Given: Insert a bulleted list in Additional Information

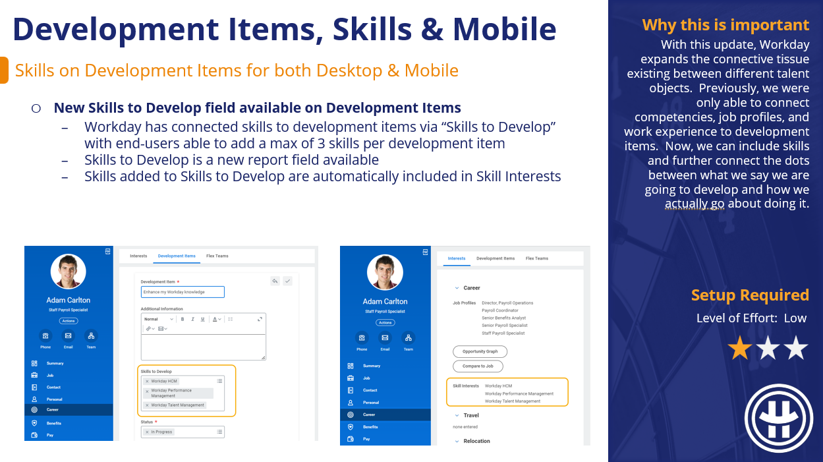Looking at the screenshot, I should [230, 319].
